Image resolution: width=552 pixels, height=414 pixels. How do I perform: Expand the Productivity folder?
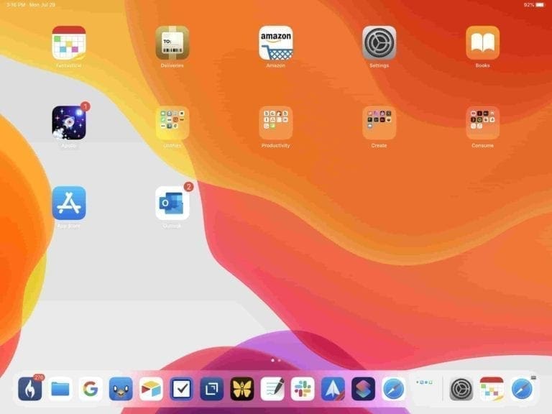point(276,123)
